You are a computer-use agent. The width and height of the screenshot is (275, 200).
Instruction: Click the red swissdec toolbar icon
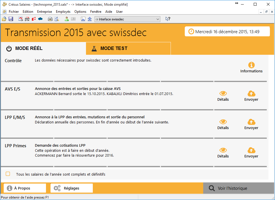coord(34,19)
